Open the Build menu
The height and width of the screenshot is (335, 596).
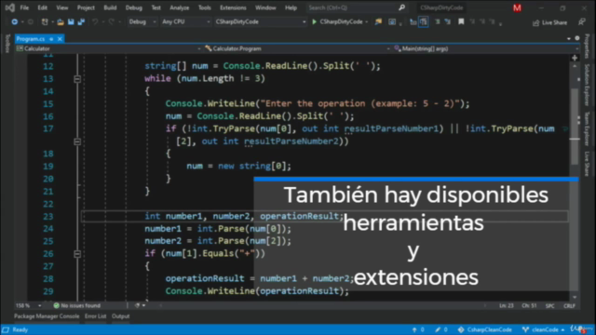(x=110, y=7)
